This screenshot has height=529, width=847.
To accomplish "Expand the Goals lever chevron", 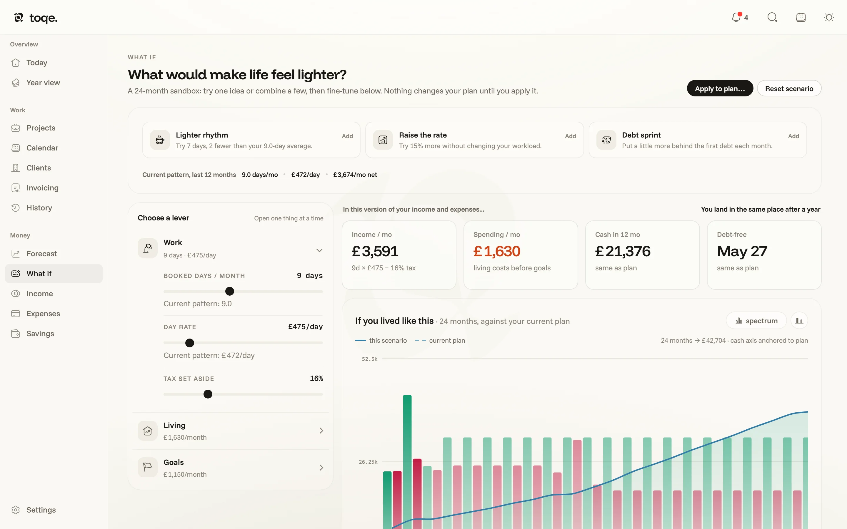I will click(321, 468).
